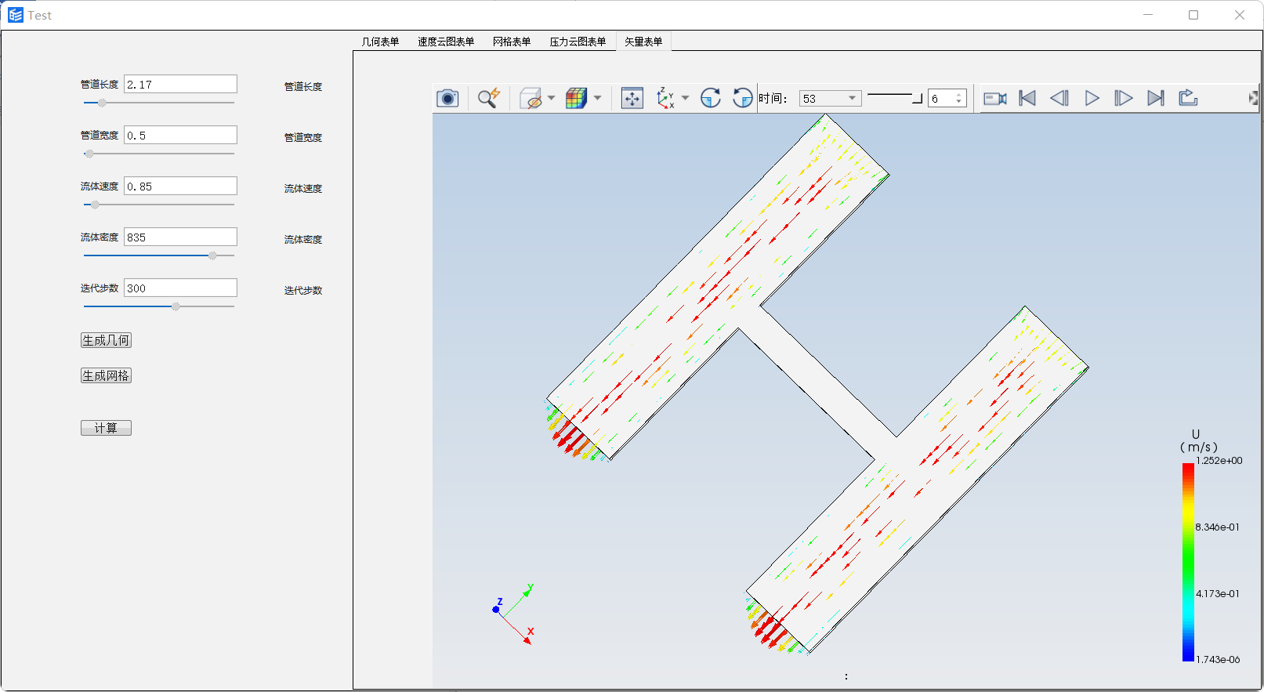Increase the time step spinner value
Viewport: 1264px width, 692px height.
958,95
